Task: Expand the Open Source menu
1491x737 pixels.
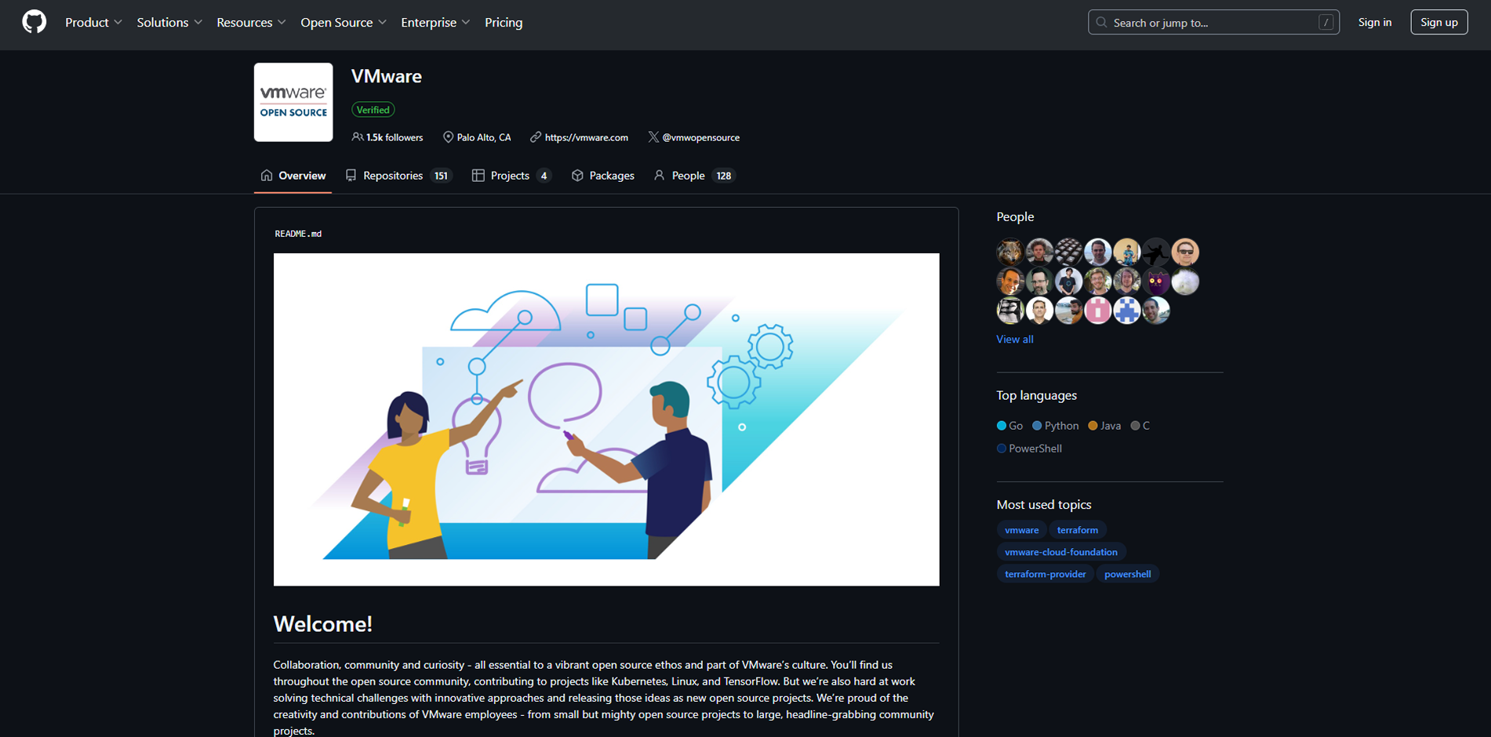Action: (344, 22)
